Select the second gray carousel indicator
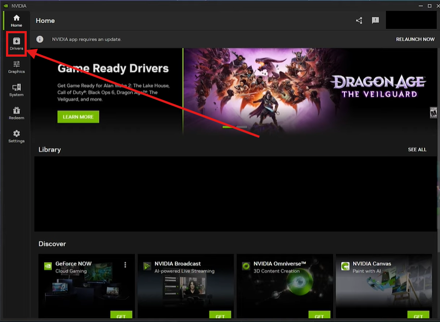440x322 pixels. click(242, 127)
